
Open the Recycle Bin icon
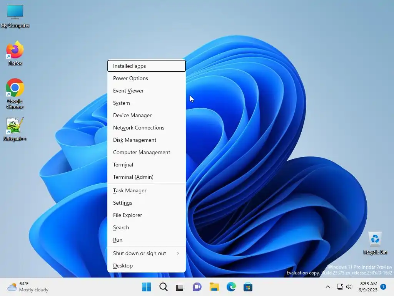pos(375,243)
